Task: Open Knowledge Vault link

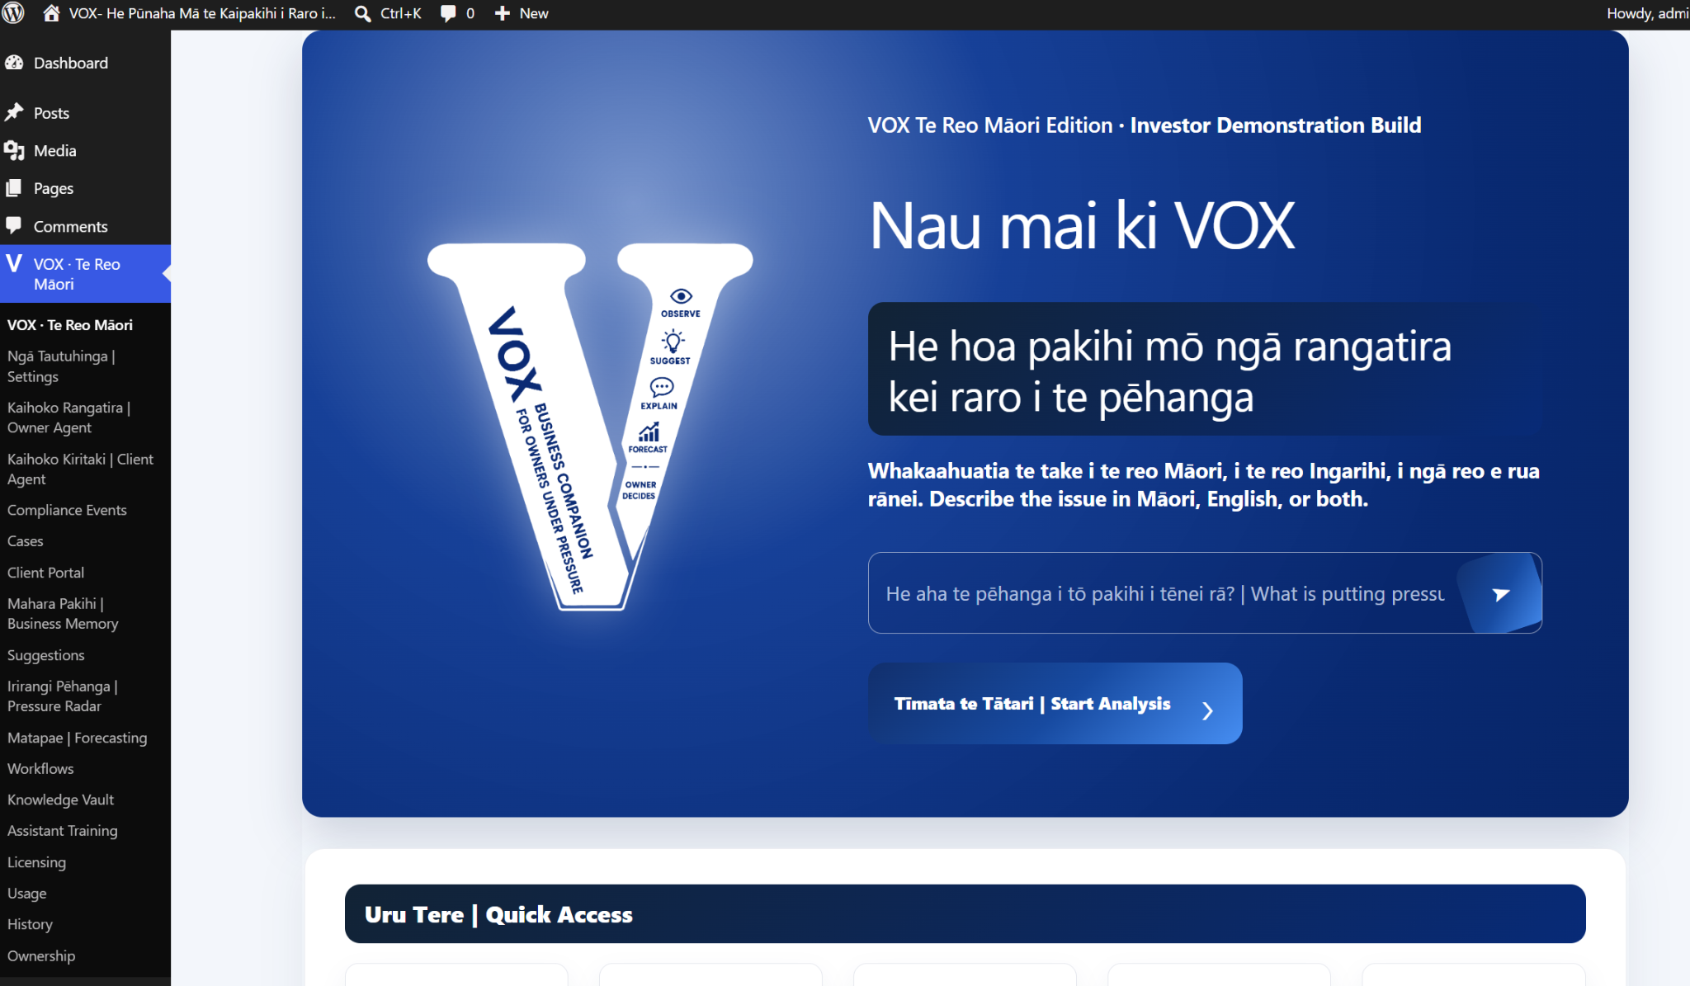Action: coord(60,800)
